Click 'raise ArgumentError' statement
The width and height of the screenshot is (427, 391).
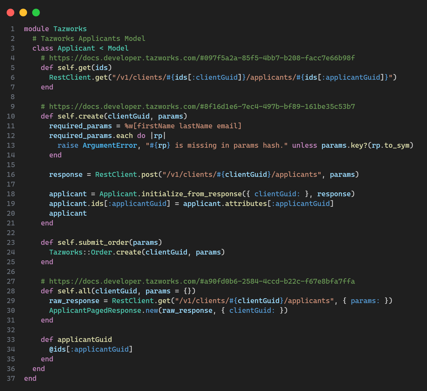click(x=97, y=145)
